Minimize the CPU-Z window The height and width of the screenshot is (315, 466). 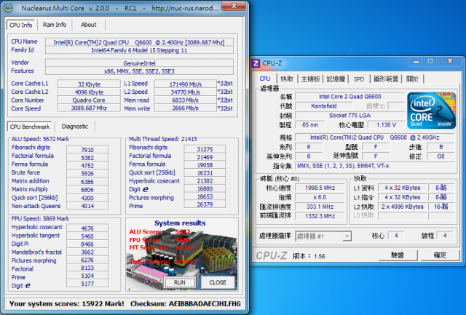click(x=416, y=61)
